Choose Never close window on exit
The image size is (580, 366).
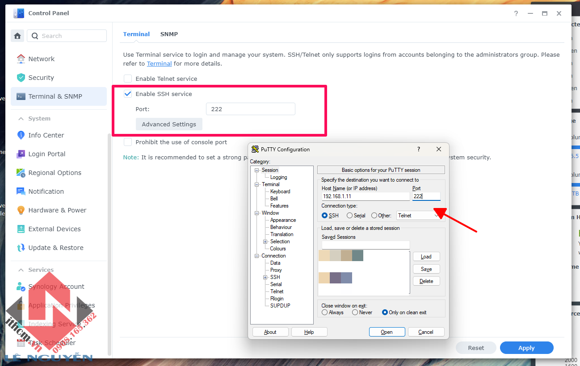click(x=355, y=312)
